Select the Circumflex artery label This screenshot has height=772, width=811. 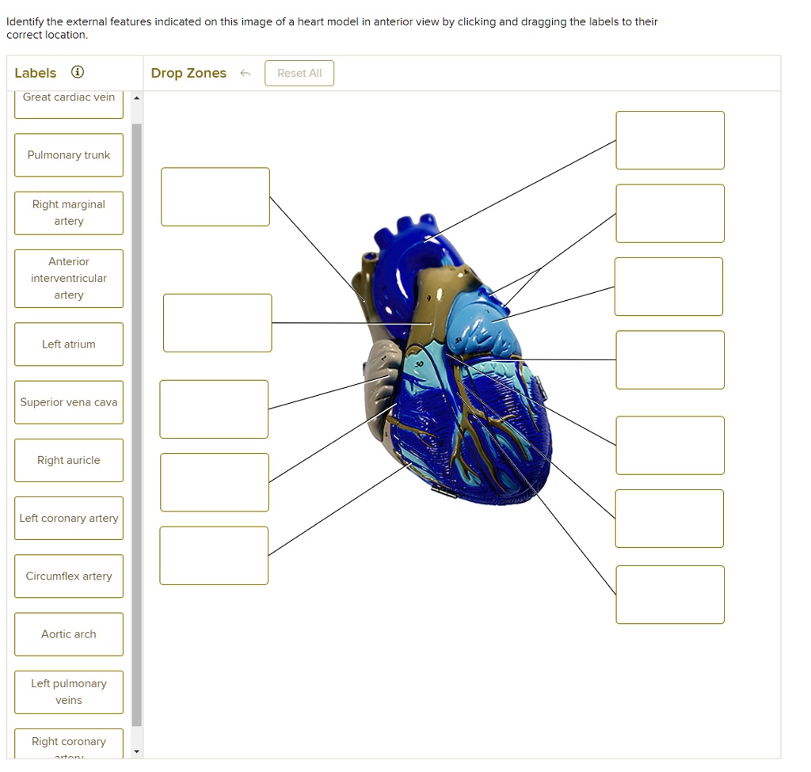click(x=68, y=576)
